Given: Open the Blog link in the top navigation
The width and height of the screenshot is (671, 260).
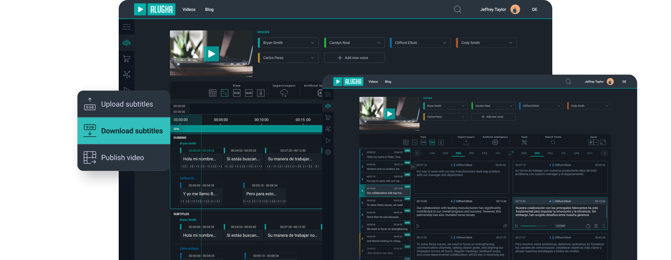Looking at the screenshot, I should [209, 10].
